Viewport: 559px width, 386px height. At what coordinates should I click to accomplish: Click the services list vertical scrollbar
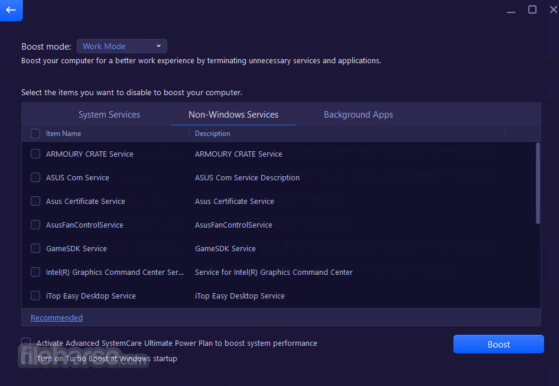point(538,183)
